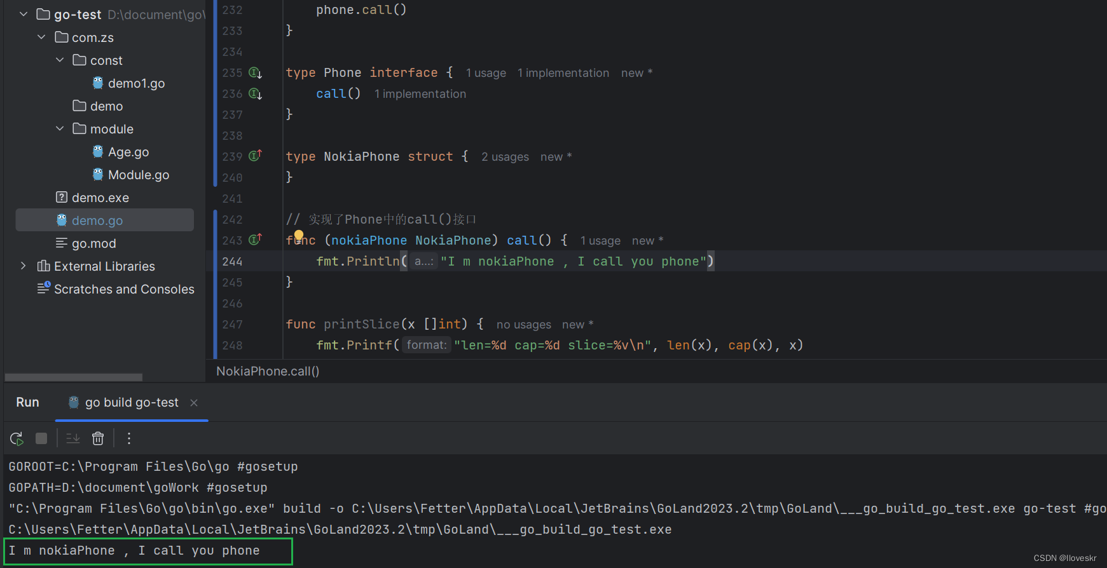The height and width of the screenshot is (568, 1107).
Task: Click the implements gutter icon on line 239
Action: tap(255, 156)
